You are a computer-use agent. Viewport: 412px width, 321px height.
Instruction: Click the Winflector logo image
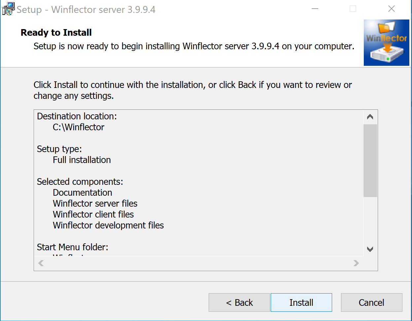[386, 43]
